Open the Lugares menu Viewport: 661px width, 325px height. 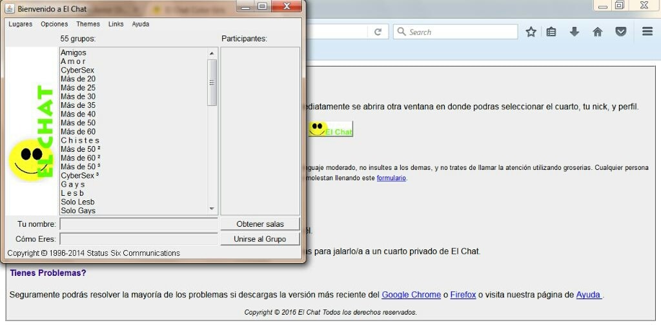pos(20,24)
